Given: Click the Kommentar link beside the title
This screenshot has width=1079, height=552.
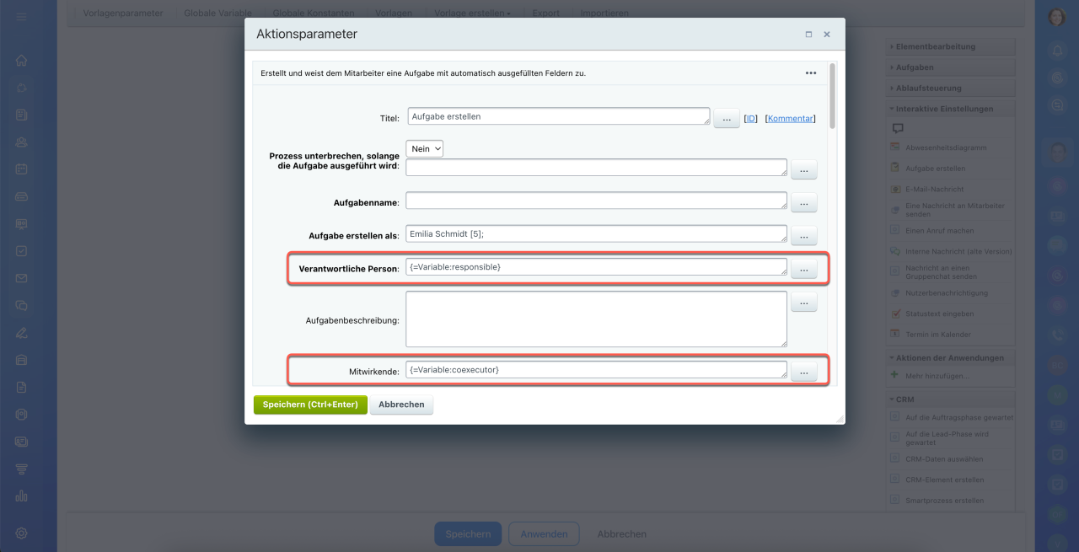Looking at the screenshot, I should point(791,119).
